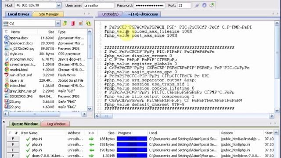Click the icon of grey_light_rus.gif
The height and width of the screenshot is (158, 281).
(x=7, y=91)
